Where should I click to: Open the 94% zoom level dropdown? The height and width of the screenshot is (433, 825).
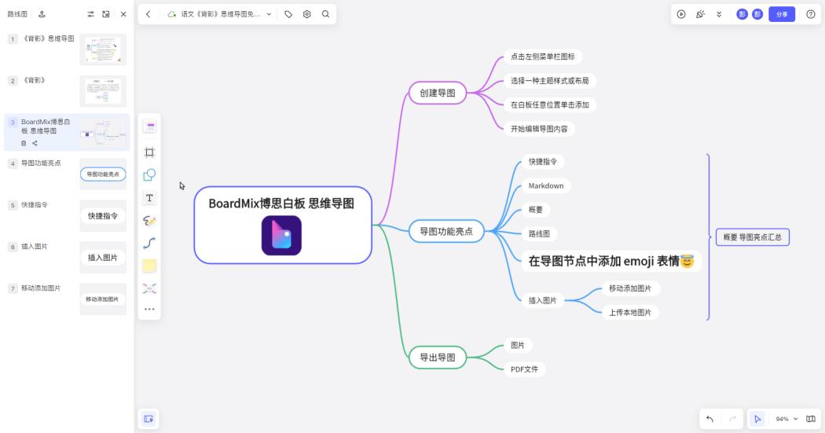(x=786, y=419)
